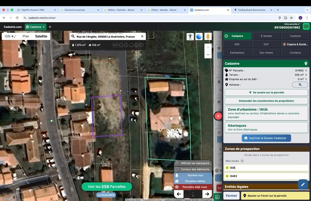This screenshot has height=201, width=311.
Task: Expand the Géorisques section
Action: (x=266, y=127)
